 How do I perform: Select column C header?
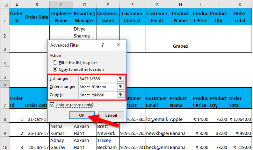(x=61, y=5)
